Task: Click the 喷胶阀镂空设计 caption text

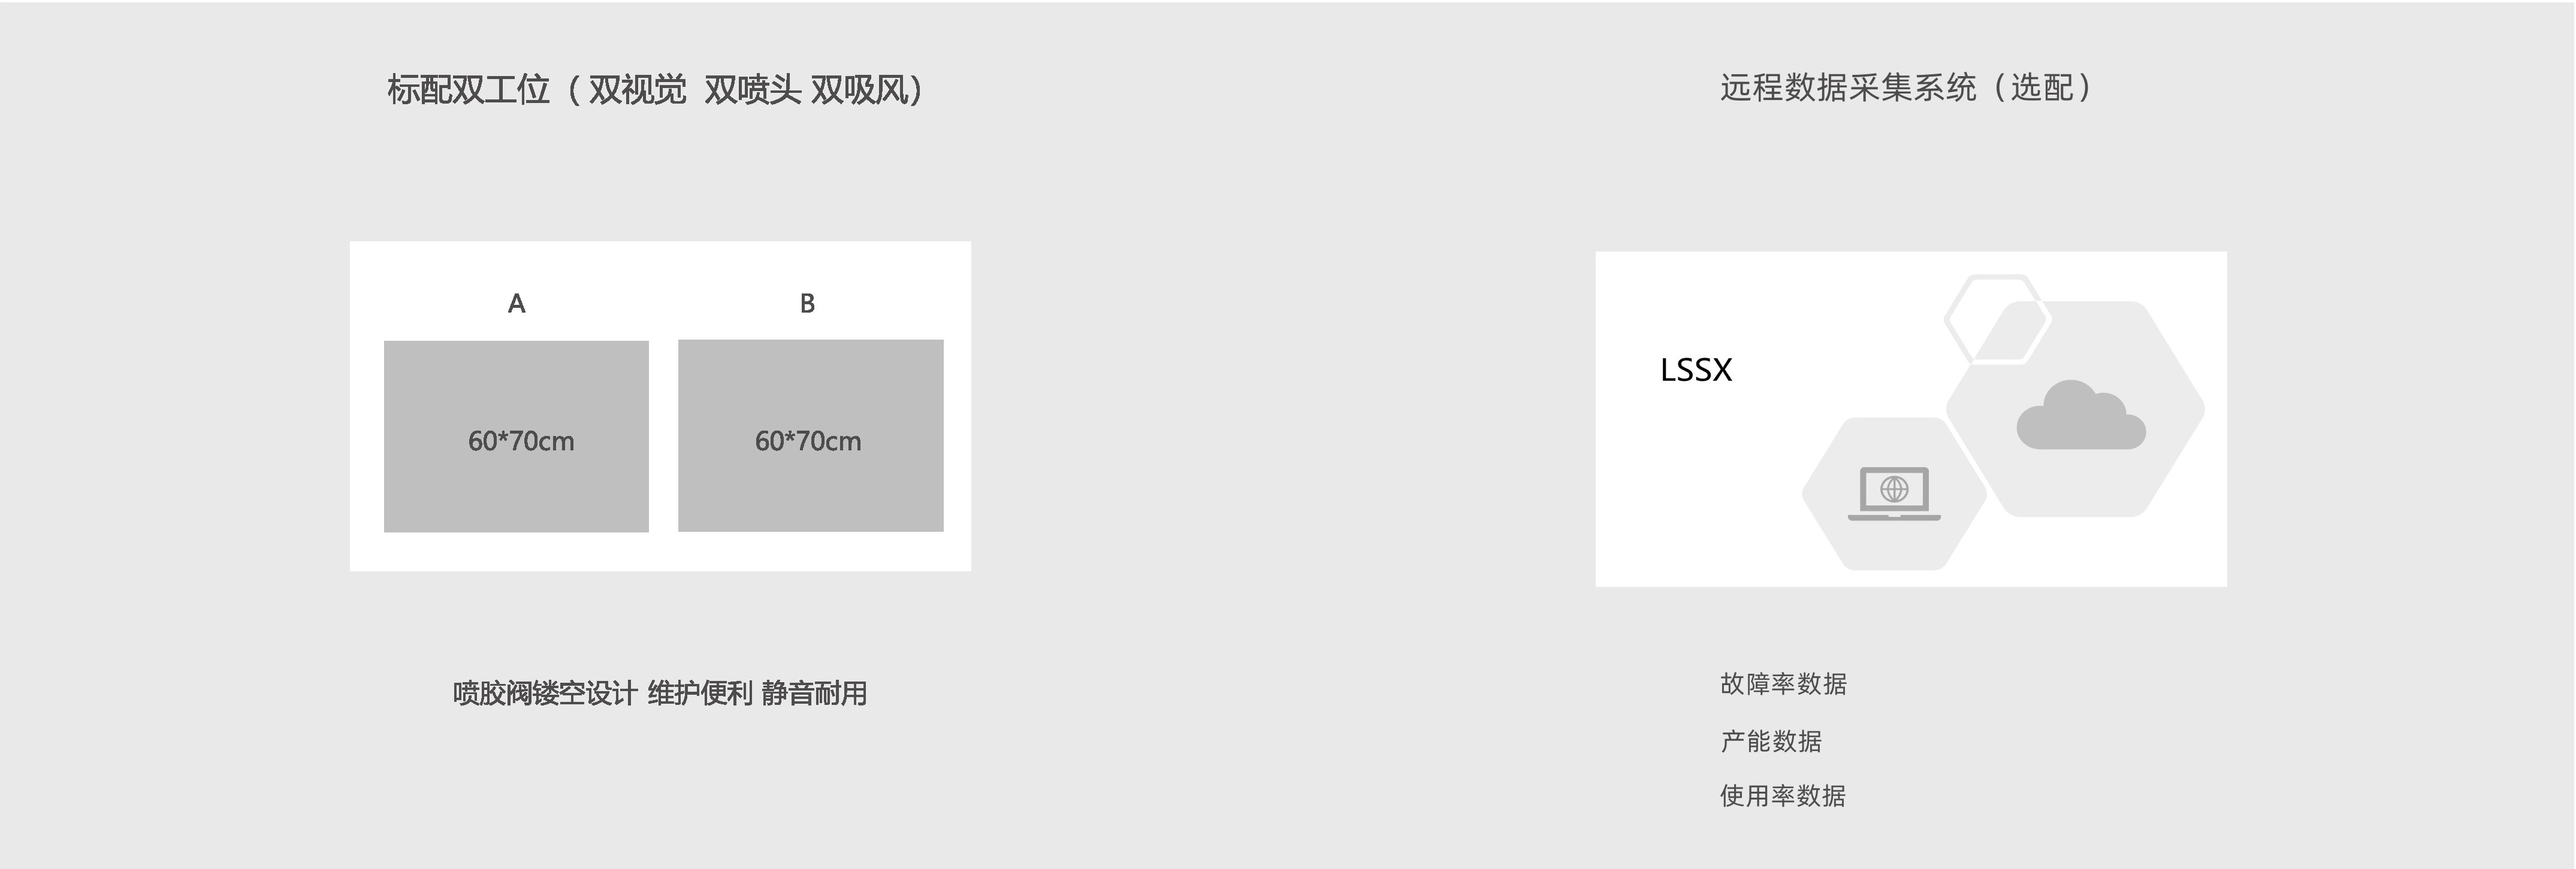Action: (x=544, y=693)
